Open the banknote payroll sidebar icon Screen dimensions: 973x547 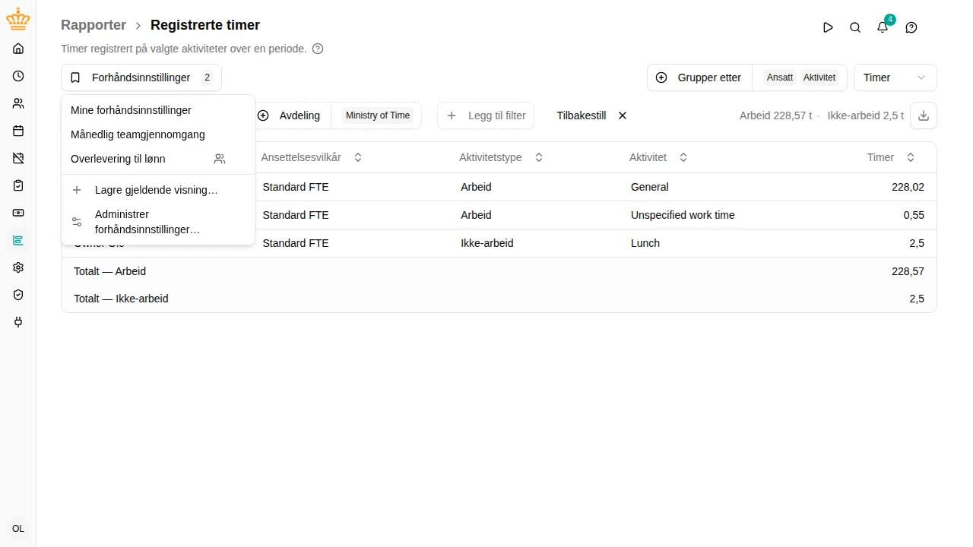coord(18,213)
